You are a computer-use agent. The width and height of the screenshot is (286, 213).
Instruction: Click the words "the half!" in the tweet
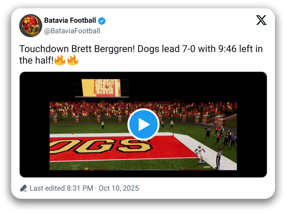(x=36, y=61)
